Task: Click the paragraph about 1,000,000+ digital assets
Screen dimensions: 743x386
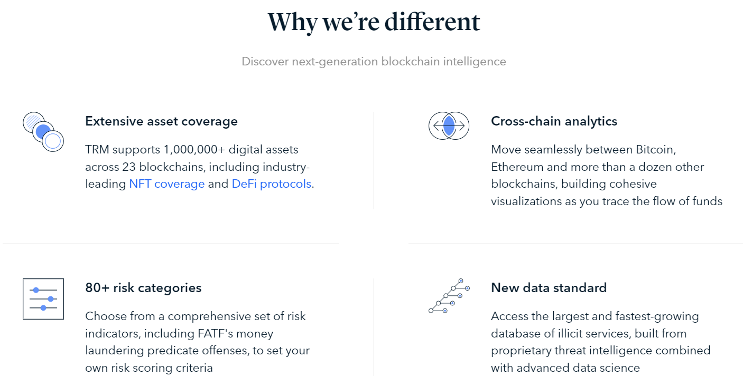Action: 200,167
